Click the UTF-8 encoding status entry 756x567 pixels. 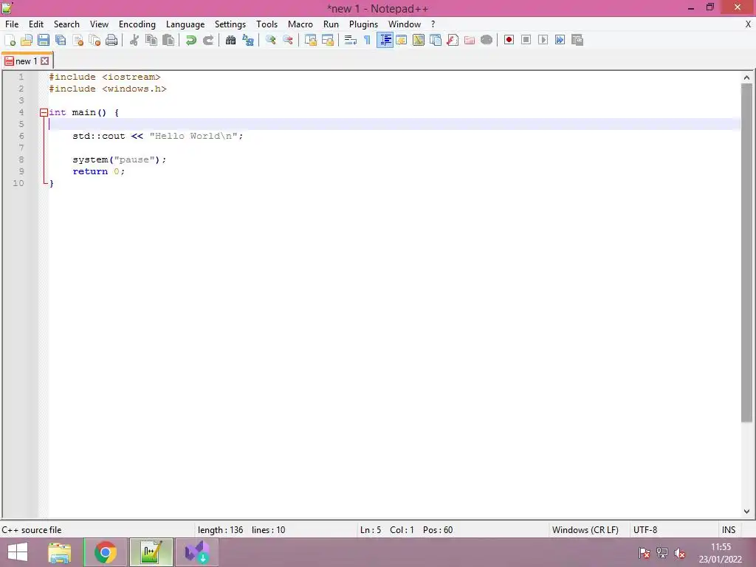pyautogui.click(x=645, y=530)
